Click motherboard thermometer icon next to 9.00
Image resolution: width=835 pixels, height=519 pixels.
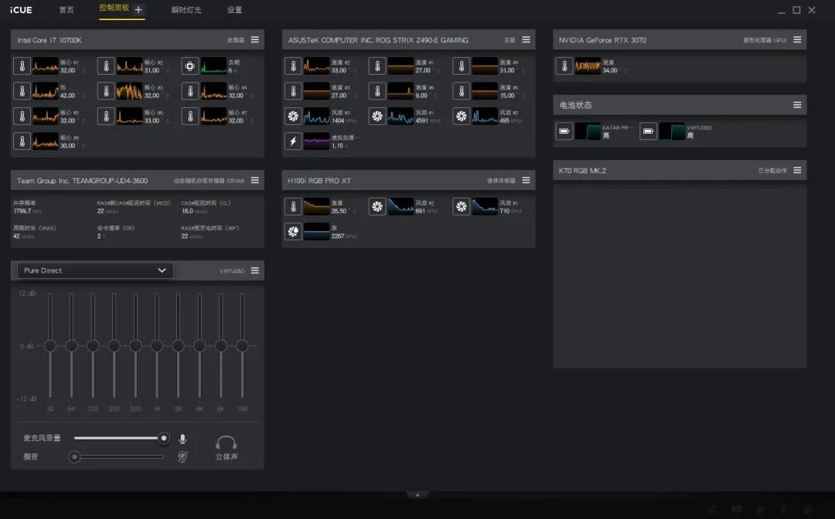click(x=377, y=91)
